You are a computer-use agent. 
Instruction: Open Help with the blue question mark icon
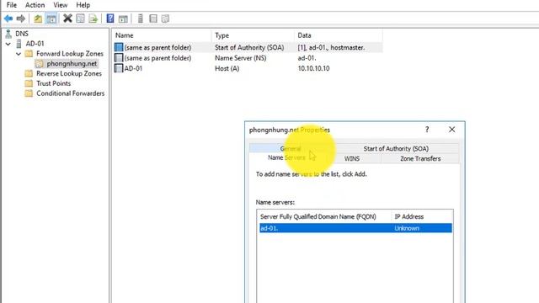click(x=110, y=19)
